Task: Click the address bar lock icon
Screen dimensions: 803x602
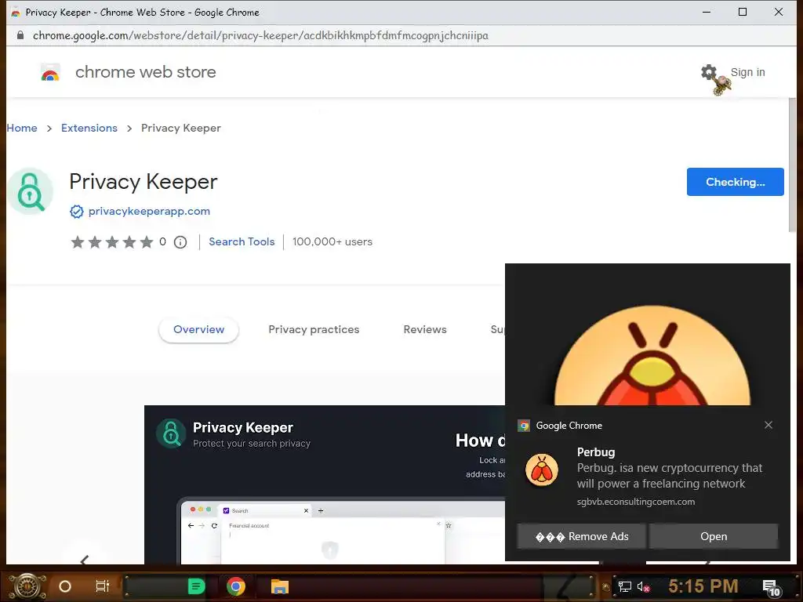Action: tap(20, 35)
